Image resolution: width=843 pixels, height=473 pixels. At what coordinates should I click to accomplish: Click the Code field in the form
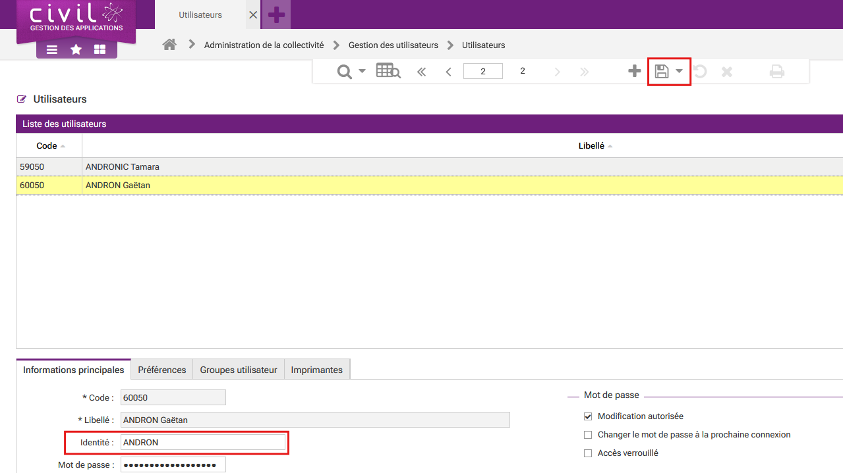[x=173, y=397]
